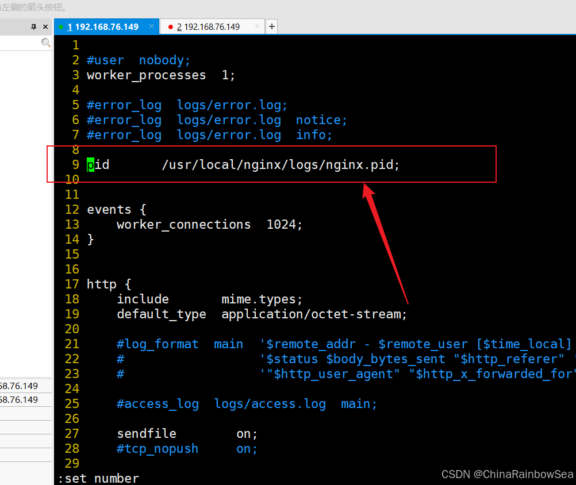The image size is (576, 485).
Task: Click line number 9 in the editor
Action: pos(75,164)
